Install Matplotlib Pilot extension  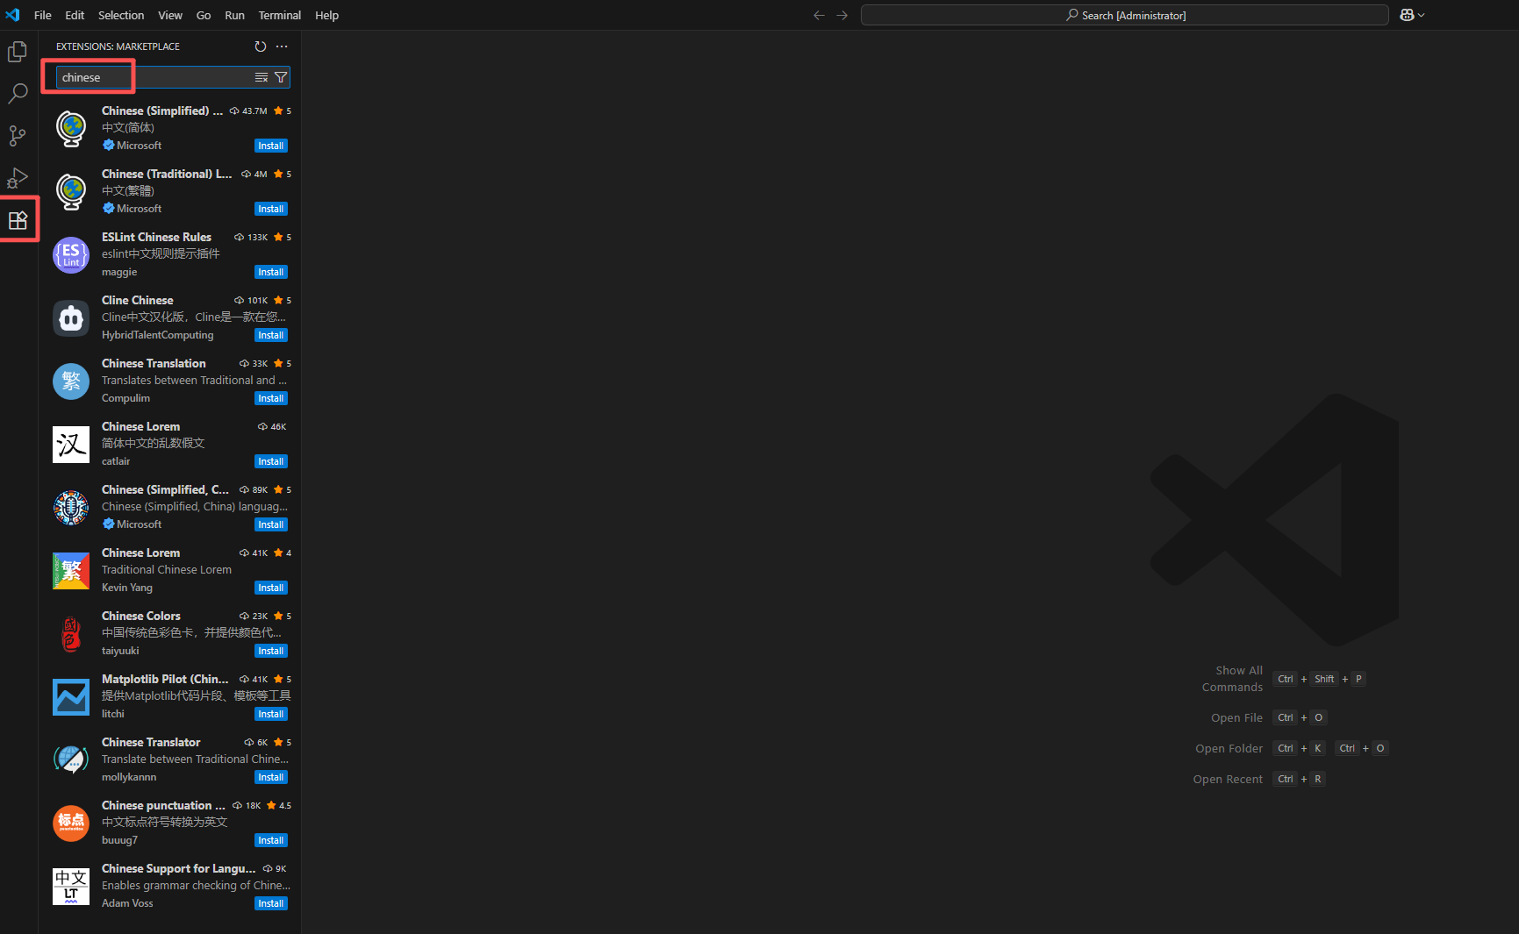271,714
